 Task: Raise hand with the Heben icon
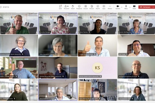coord(73,7)
